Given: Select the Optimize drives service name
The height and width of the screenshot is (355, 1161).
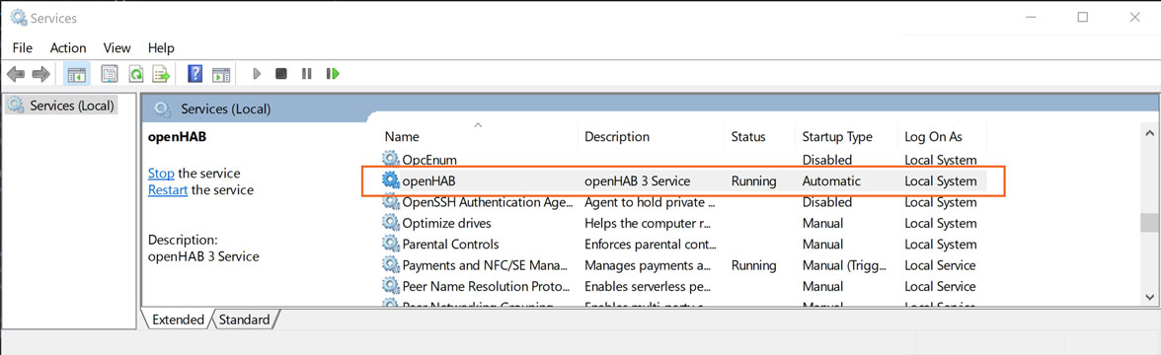Looking at the screenshot, I should click(446, 223).
